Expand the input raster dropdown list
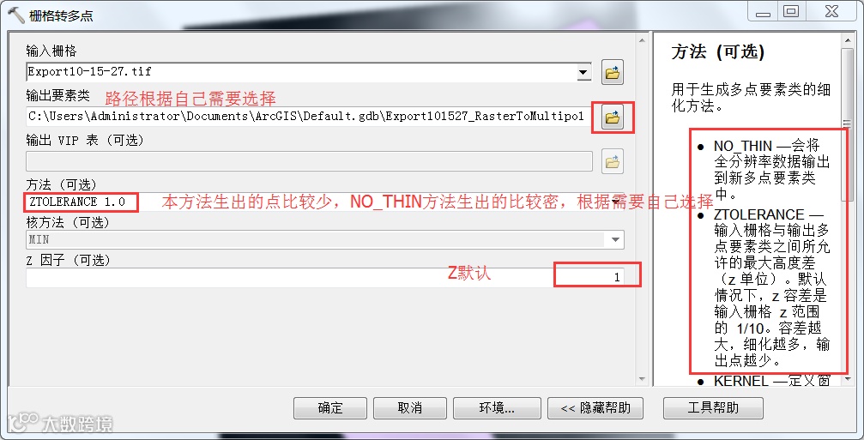Screen dimensions: 864x440 pyautogui.click(x=583, y=71)
